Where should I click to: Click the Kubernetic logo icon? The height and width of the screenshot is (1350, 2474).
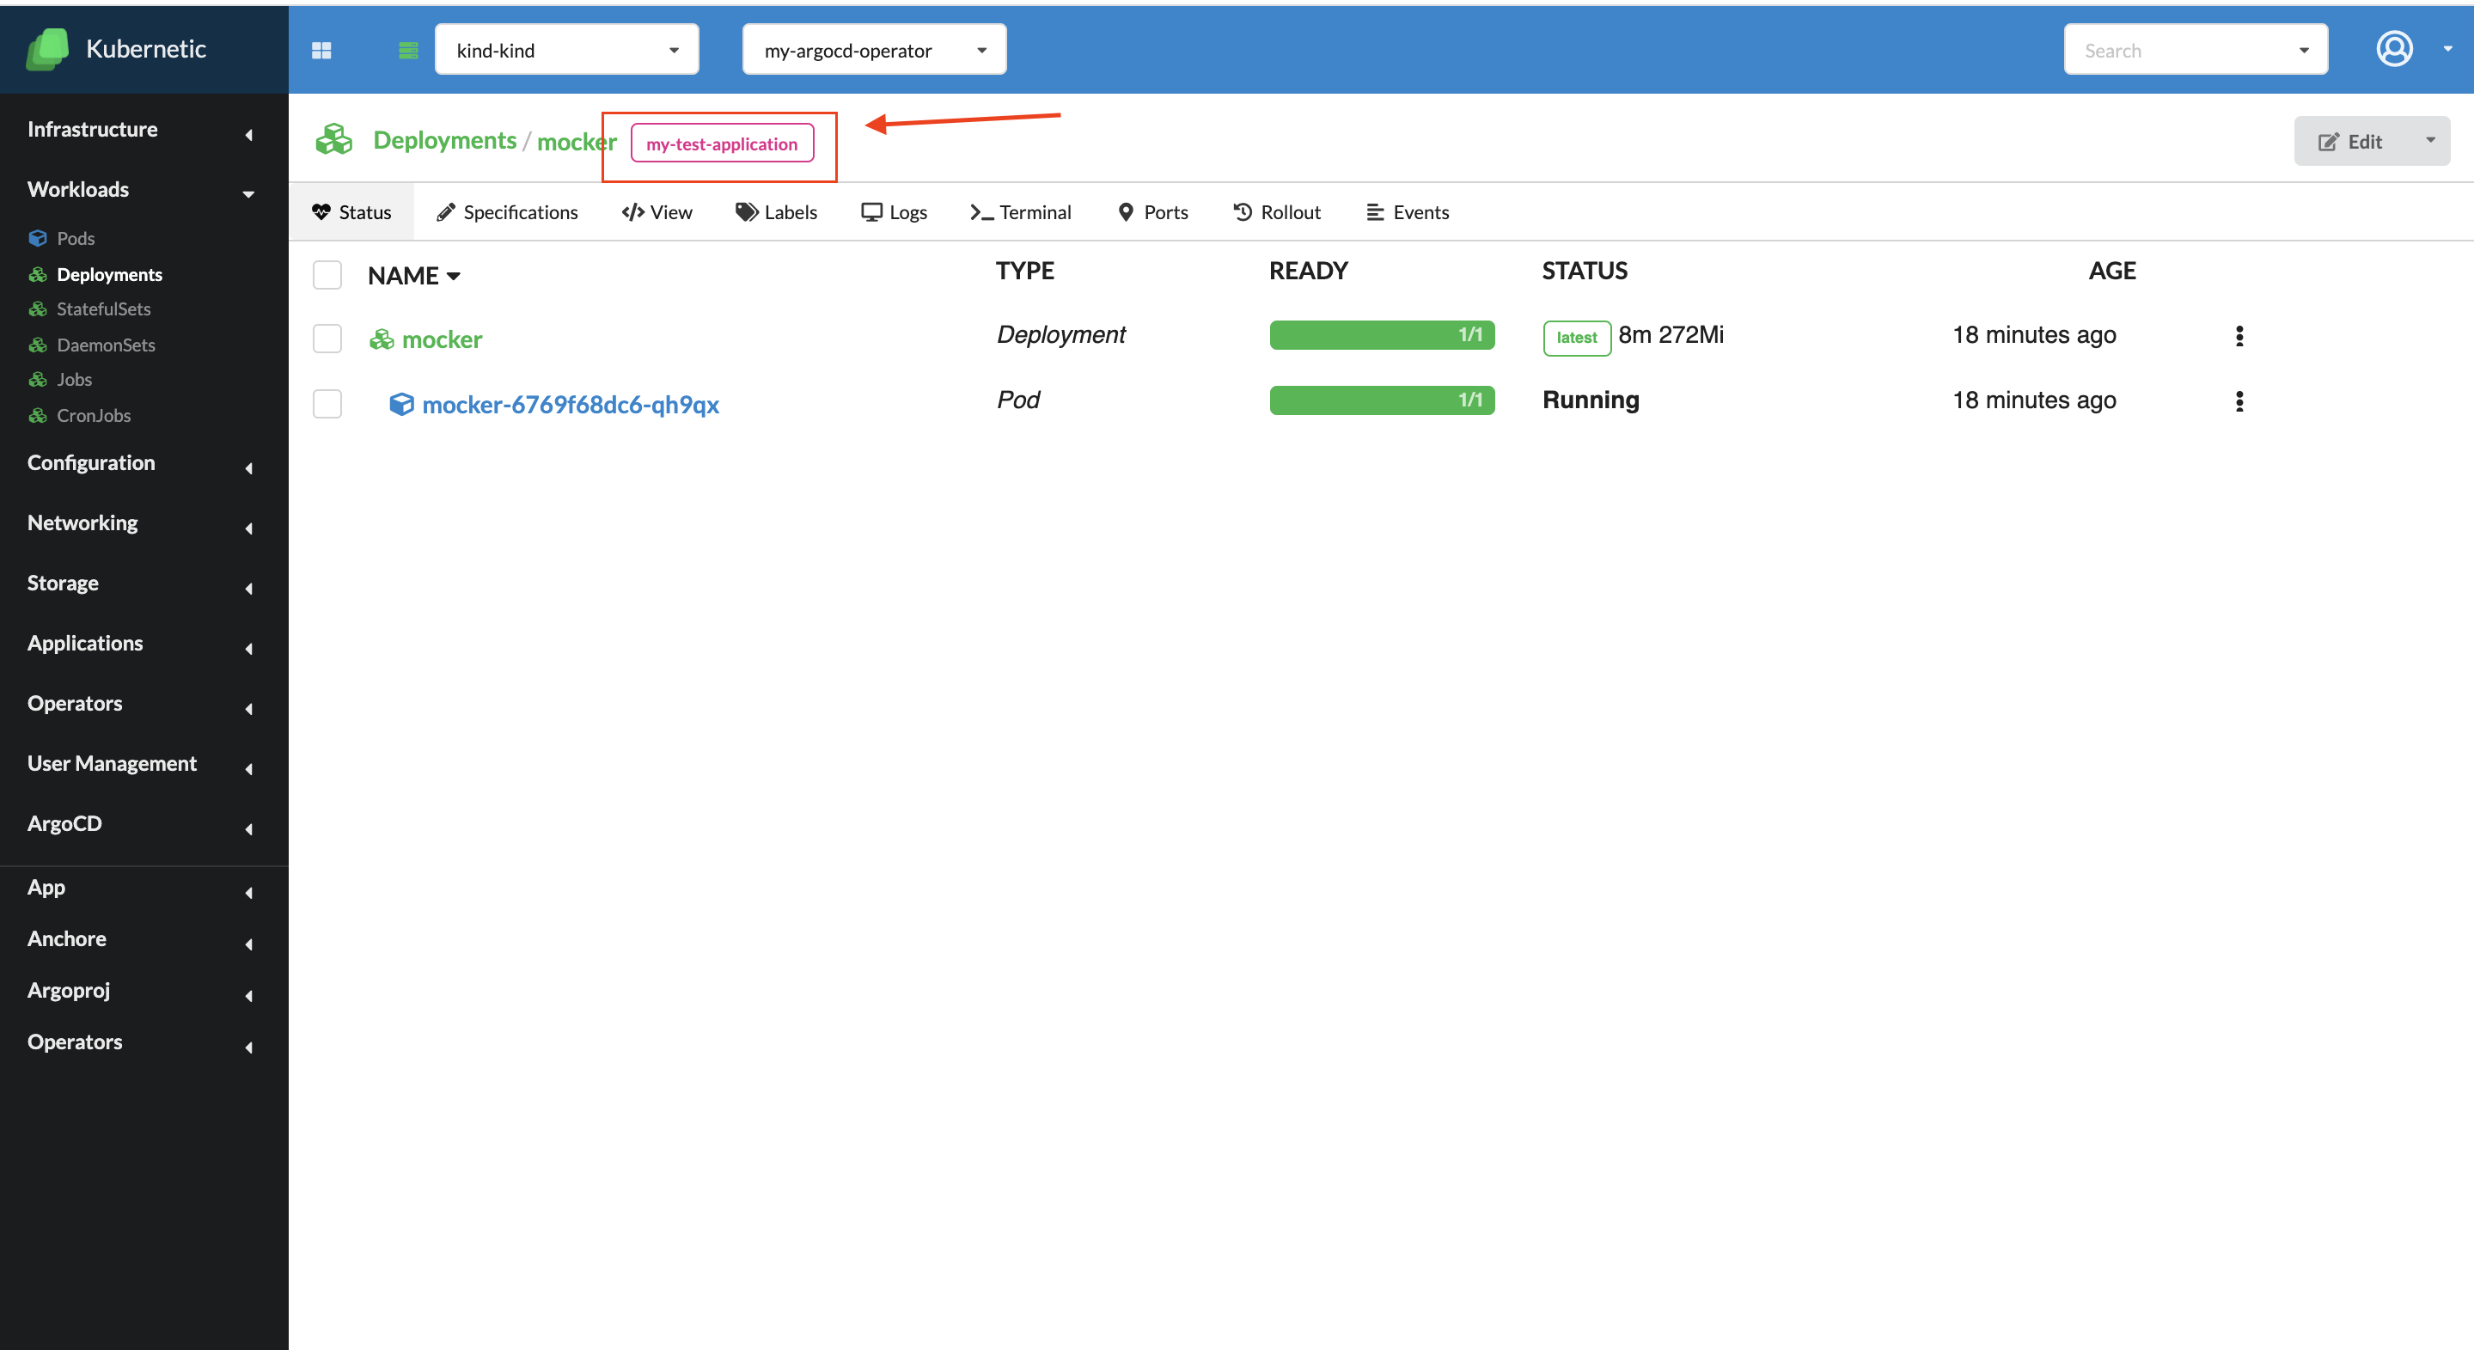coord(47,49)
